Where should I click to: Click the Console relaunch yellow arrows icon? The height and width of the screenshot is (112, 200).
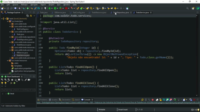[x=142, y=100]
